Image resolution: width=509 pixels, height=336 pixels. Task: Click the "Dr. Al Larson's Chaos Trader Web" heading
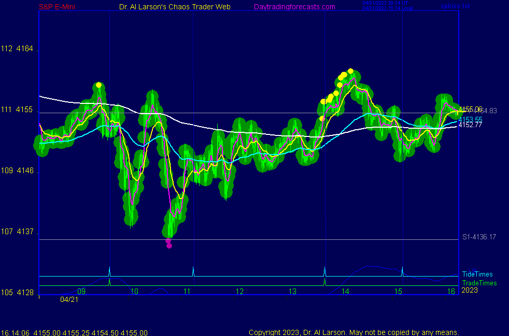pos(175,7)
